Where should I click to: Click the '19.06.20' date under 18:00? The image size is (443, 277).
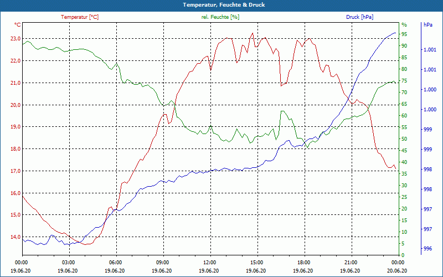[303, 270]
